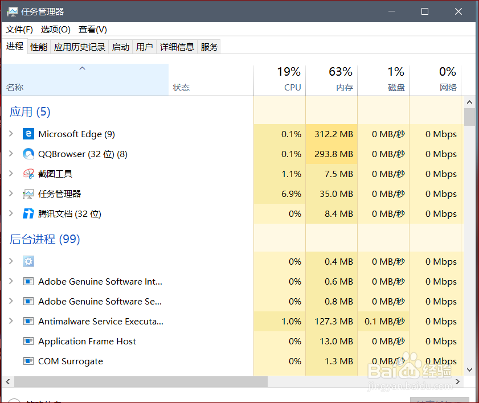The width and height of the screenshot is (479, 403).
Task: Click the horizontal scrollbar right arrow
Action: pos(457,381)
